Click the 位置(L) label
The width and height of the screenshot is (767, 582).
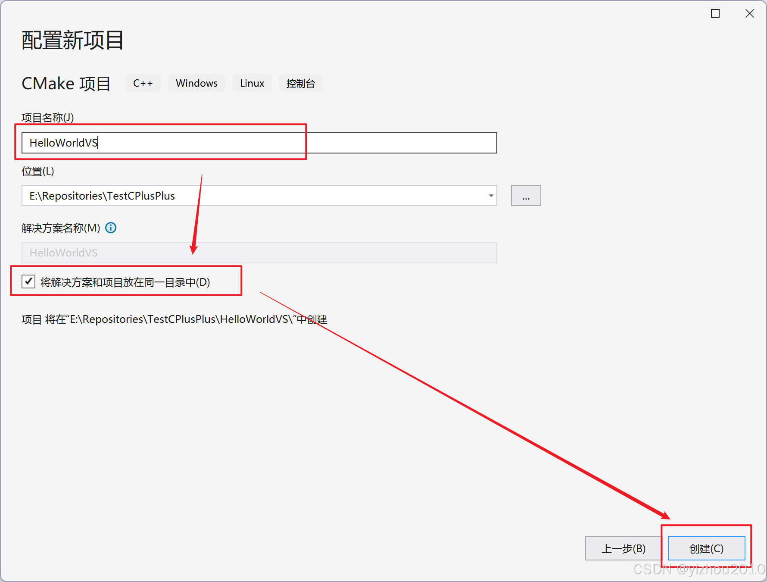point(38,171)
